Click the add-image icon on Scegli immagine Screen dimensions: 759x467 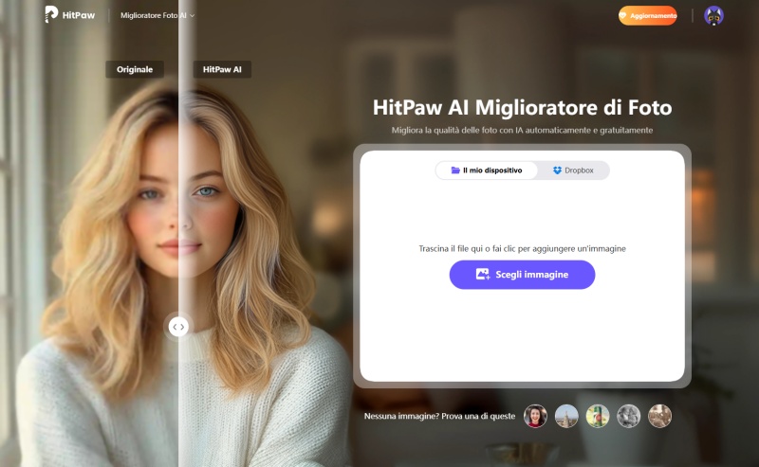pos(483,274)
